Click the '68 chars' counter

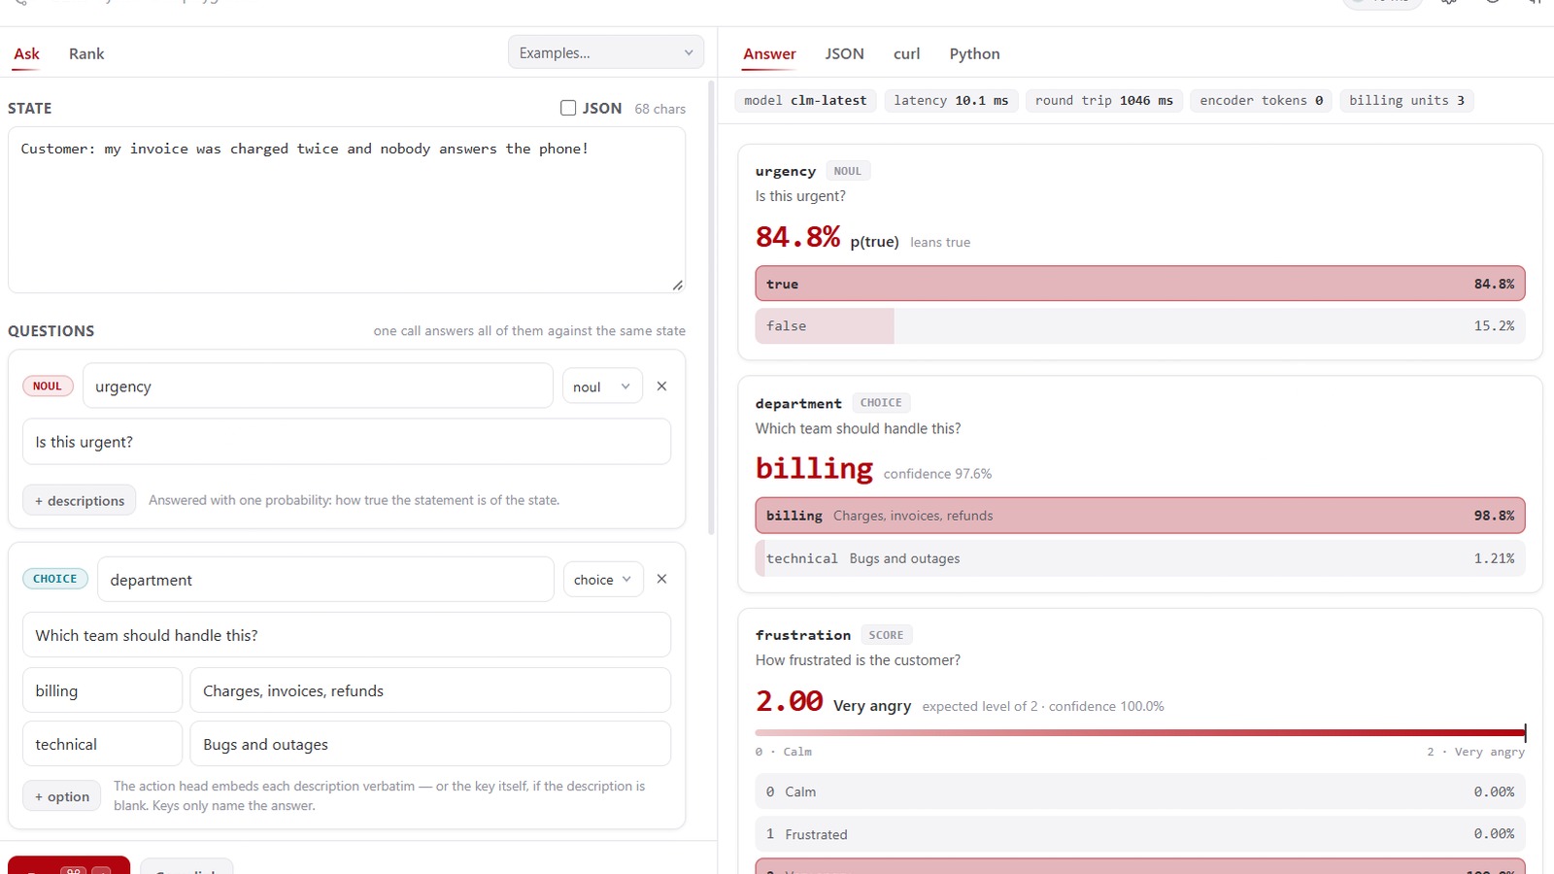[x=660, y=109]
